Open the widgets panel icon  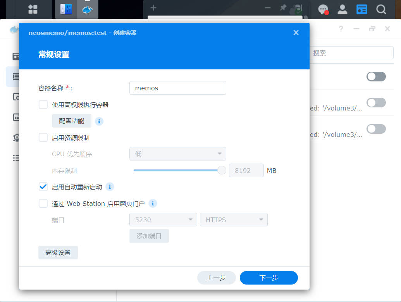tap(361, 9)
